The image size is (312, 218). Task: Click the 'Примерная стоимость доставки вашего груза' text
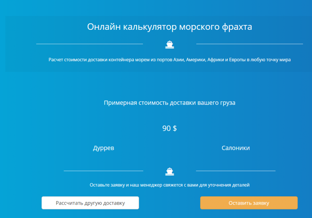click(x=169, y=103)
